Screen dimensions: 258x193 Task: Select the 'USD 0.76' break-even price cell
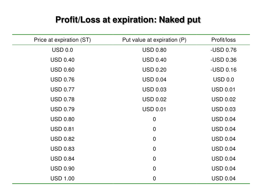pos(62,80)
